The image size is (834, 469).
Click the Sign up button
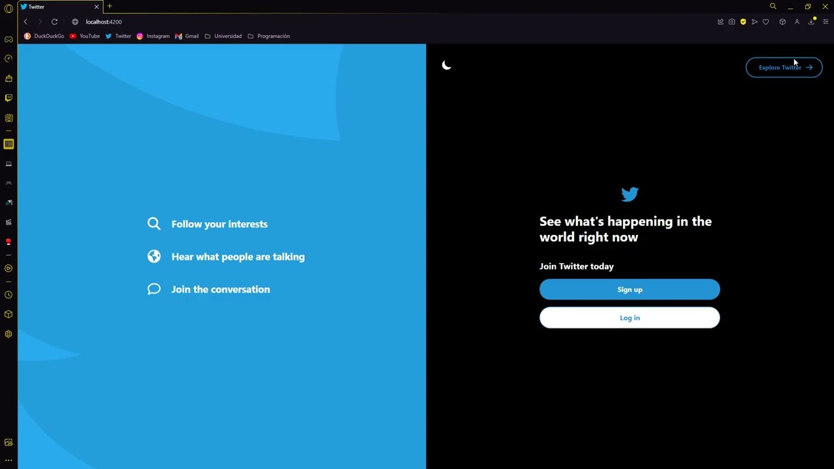pos(629,289)
